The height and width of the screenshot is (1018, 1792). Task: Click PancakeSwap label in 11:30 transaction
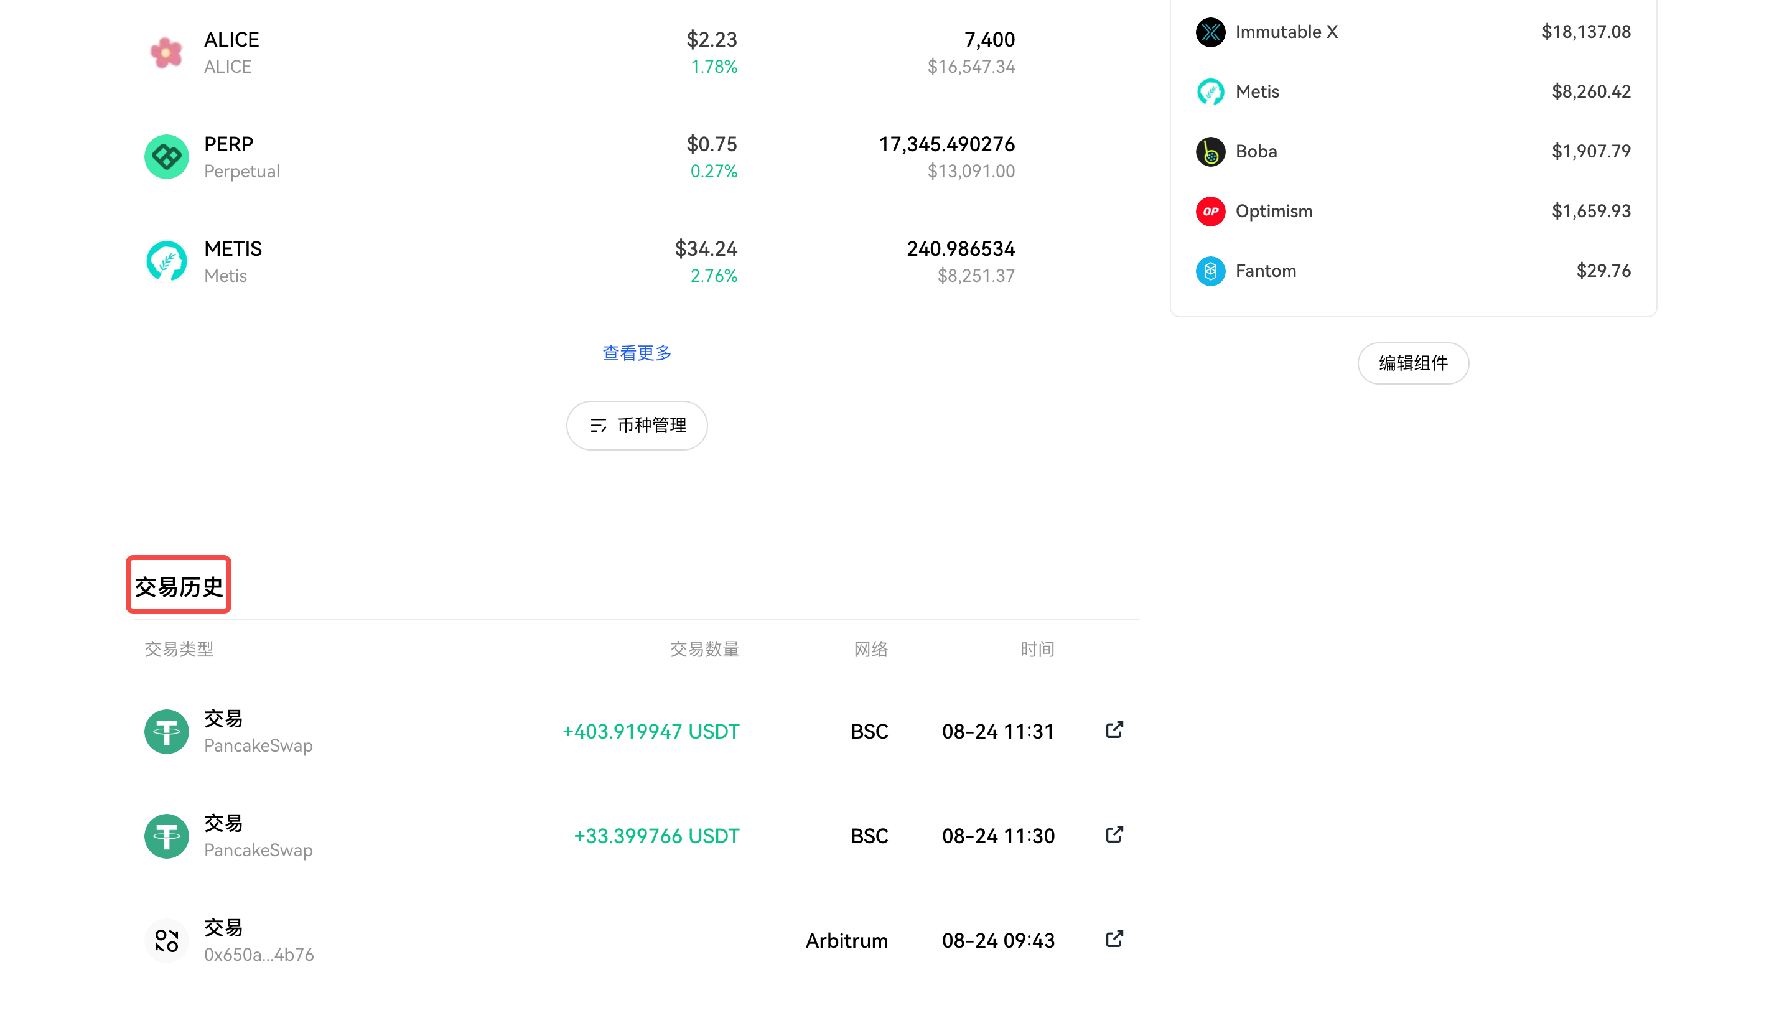[258, 850]
